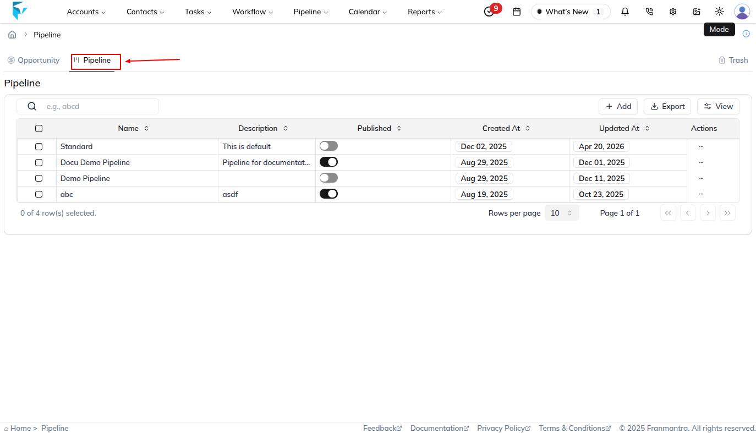Click the Home link in footer breadcrumb
756x433 pixels.
click(x=20, y=428)
